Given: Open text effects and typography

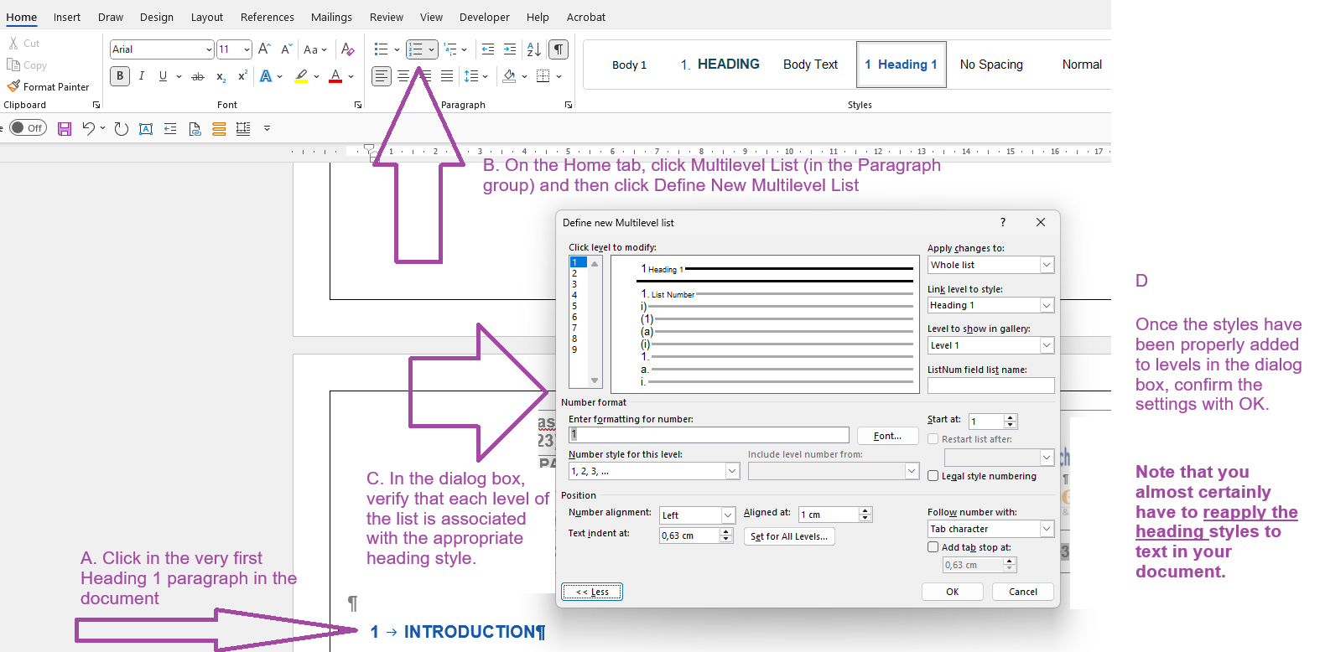Looking at the screenshot, I should pyautogui.click(x=266, y=76).
